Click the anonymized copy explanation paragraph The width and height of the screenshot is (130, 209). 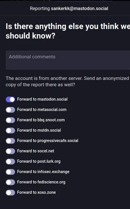pyautogui.click(x=67, y=81)
